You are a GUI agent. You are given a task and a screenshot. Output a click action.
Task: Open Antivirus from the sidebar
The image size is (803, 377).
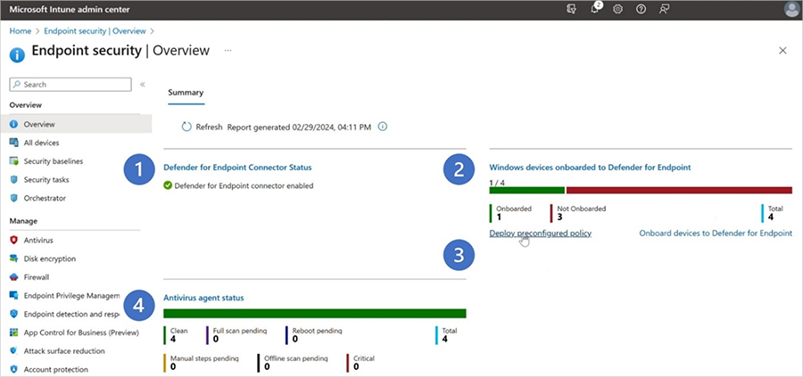(x=38, y=240)
